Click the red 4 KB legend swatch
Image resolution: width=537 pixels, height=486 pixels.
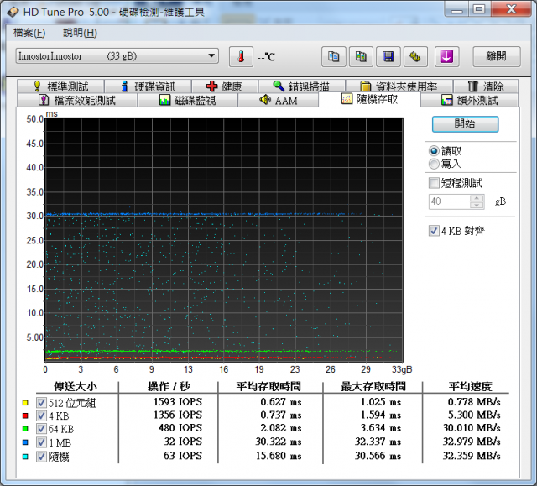[25, 415]
